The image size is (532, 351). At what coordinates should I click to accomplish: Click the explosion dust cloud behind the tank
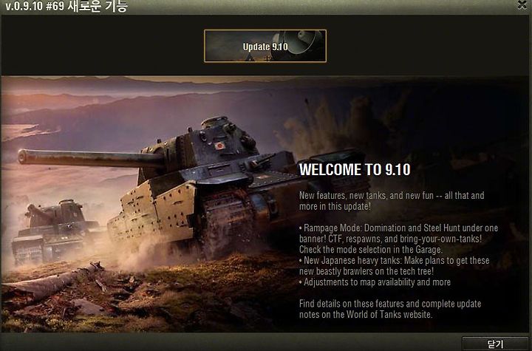point(326,129)
